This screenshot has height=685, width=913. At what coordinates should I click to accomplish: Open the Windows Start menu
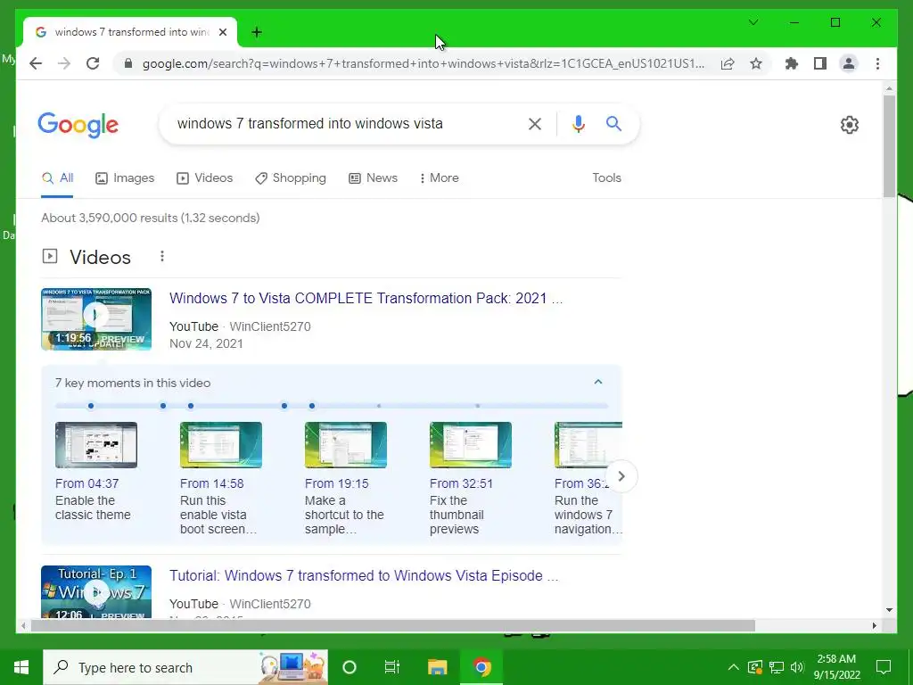coord(21,667)
